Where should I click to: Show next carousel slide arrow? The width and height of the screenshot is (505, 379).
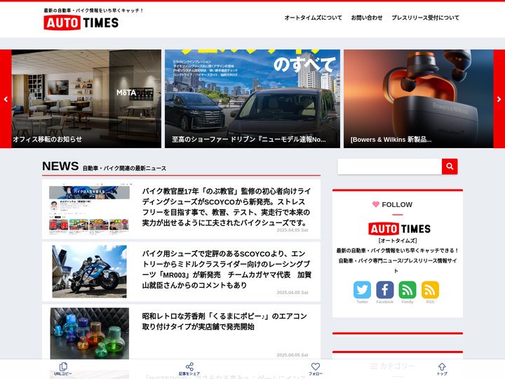point(499,99)
